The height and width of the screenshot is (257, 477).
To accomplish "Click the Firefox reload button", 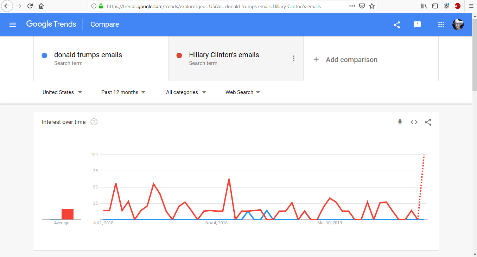I will tap(30, 6).
